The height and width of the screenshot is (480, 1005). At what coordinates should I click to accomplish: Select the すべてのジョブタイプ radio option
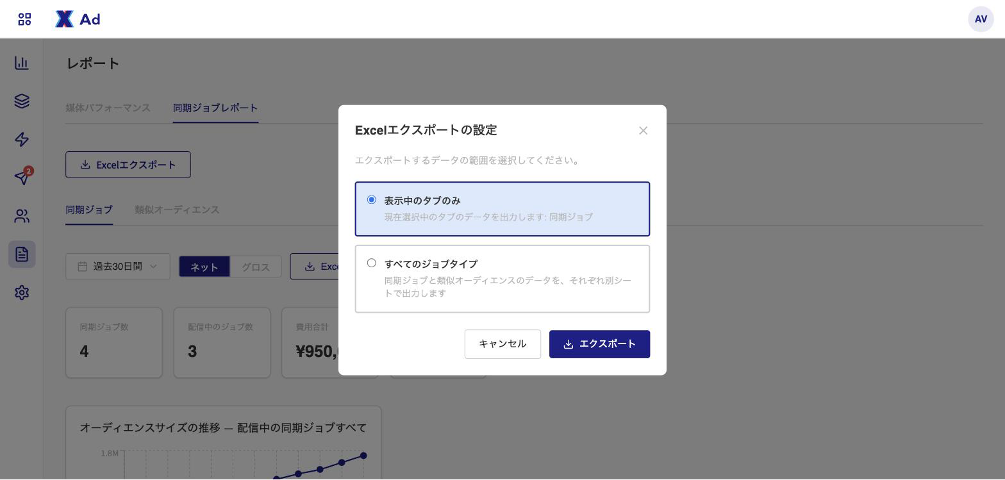click(503, 279)
